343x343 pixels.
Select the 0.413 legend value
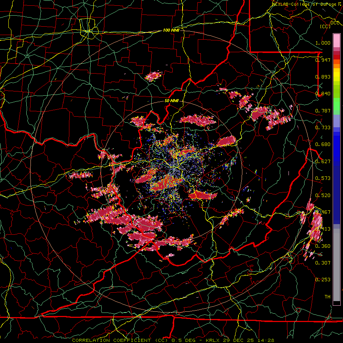pyautogui.click(x=323, y=229)
